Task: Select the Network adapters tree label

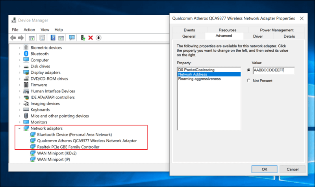Action: click(x=46, y=128)
